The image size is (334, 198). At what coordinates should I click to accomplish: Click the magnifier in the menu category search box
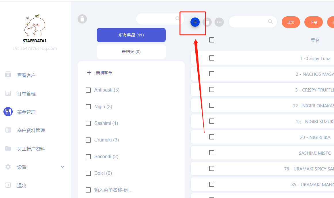tap(178, 18)
